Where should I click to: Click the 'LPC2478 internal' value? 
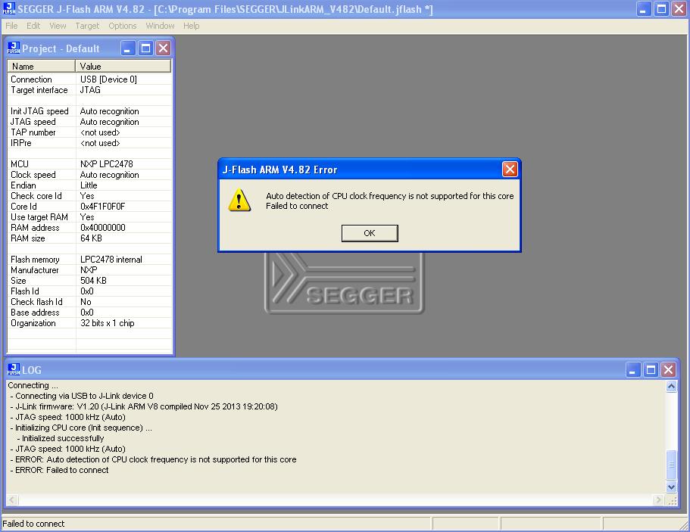(111, 260)
